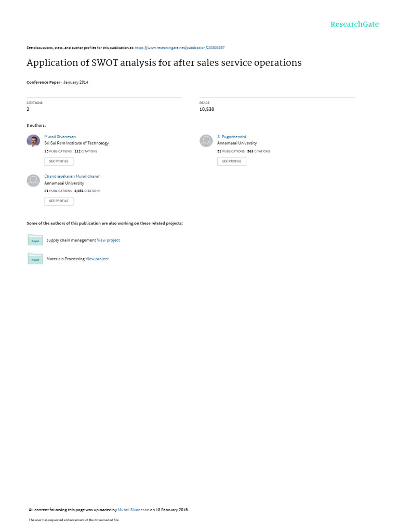This screenshot has height=532, width=399.
Task: Click the paper title SWOT analysis heading
Action: (x=164, y=63)
